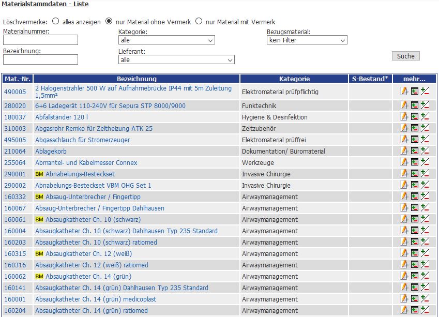Open the Kategorie dropdown
Screen dimensions: 439x317
click(166, 40)
